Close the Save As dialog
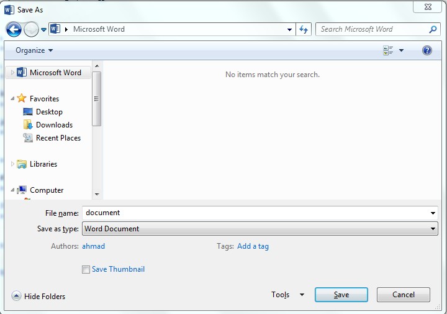Screen dimensions: 447x314 (x=428, y=7)
